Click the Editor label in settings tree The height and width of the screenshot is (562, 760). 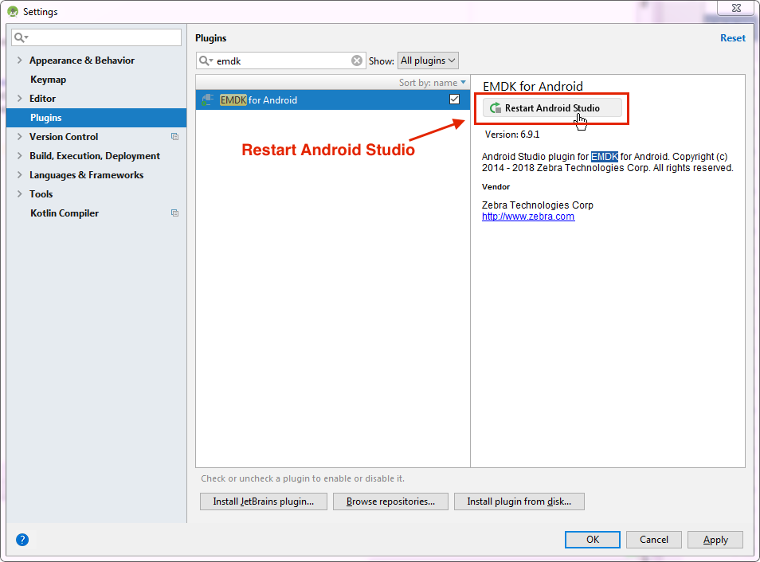tap(43, 99)
